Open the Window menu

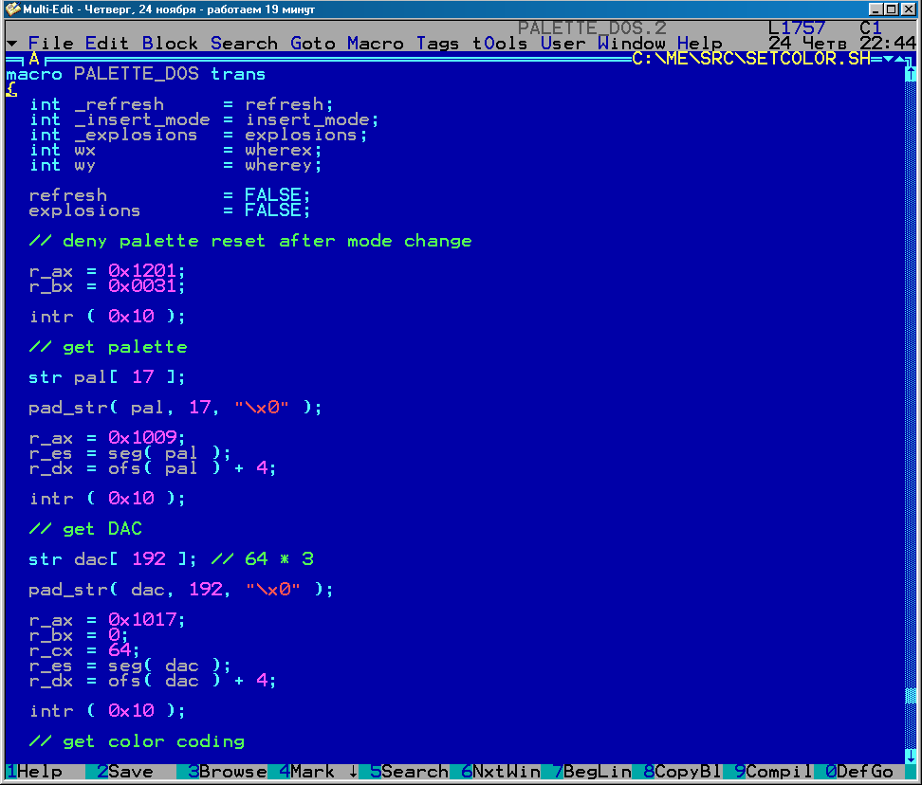(x=632, y=44)
